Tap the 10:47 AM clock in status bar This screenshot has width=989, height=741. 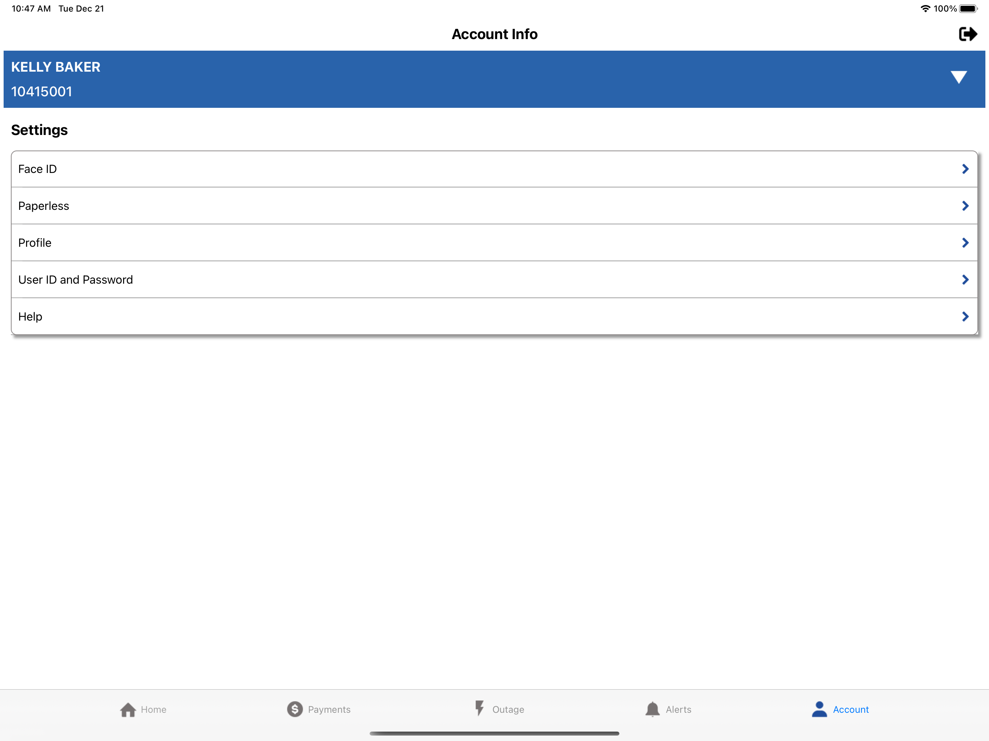point(31,8)
